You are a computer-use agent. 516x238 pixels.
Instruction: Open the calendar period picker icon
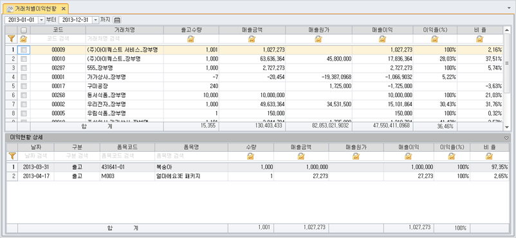(x=117, y=20)
